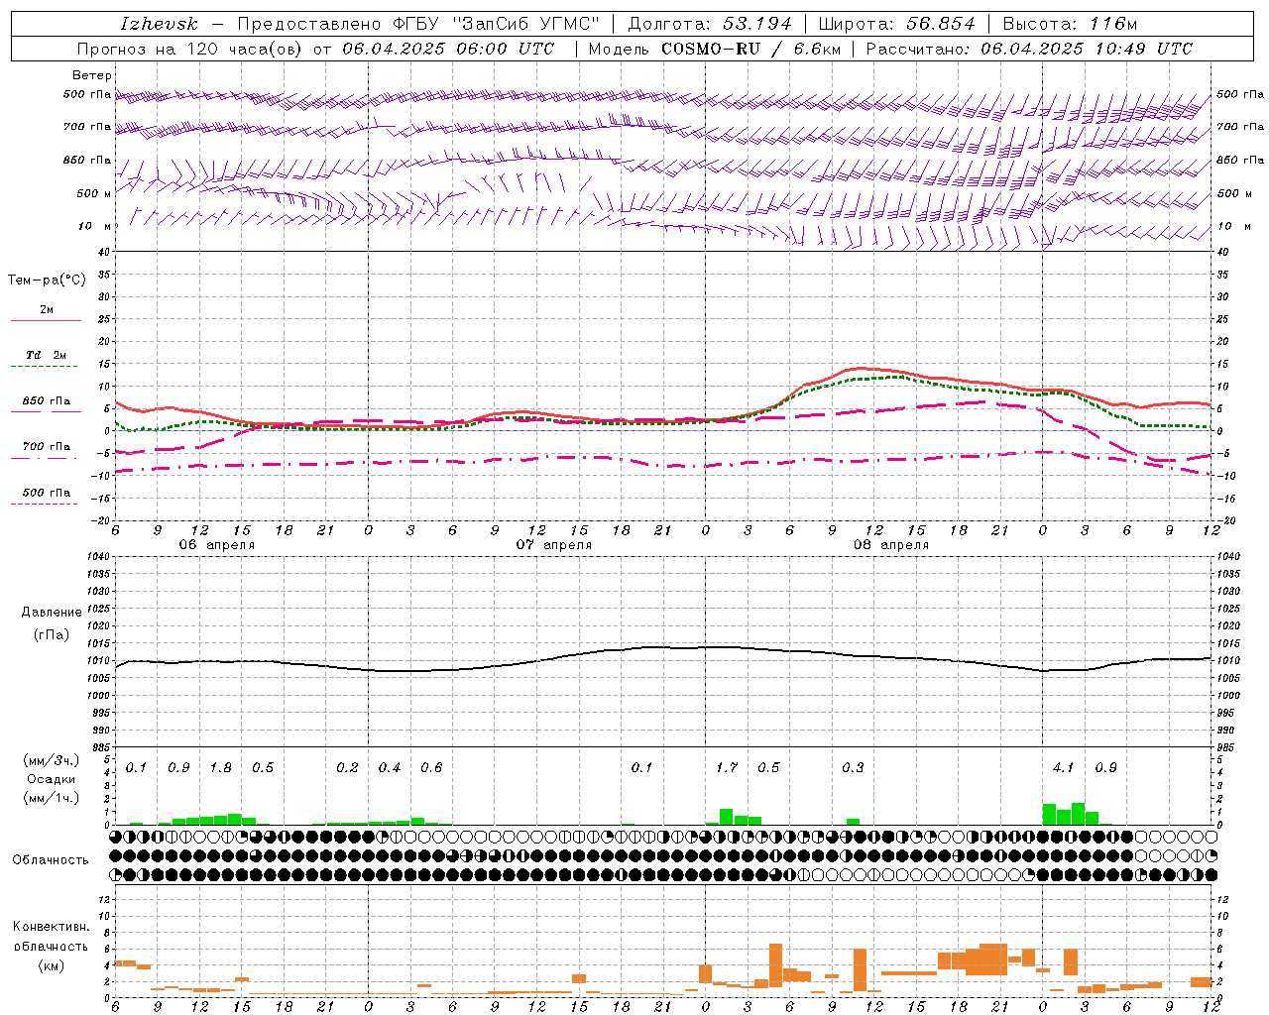
Task: Click the 'Конвективн.' convective cloud label
Action: (x=52, y=927)
